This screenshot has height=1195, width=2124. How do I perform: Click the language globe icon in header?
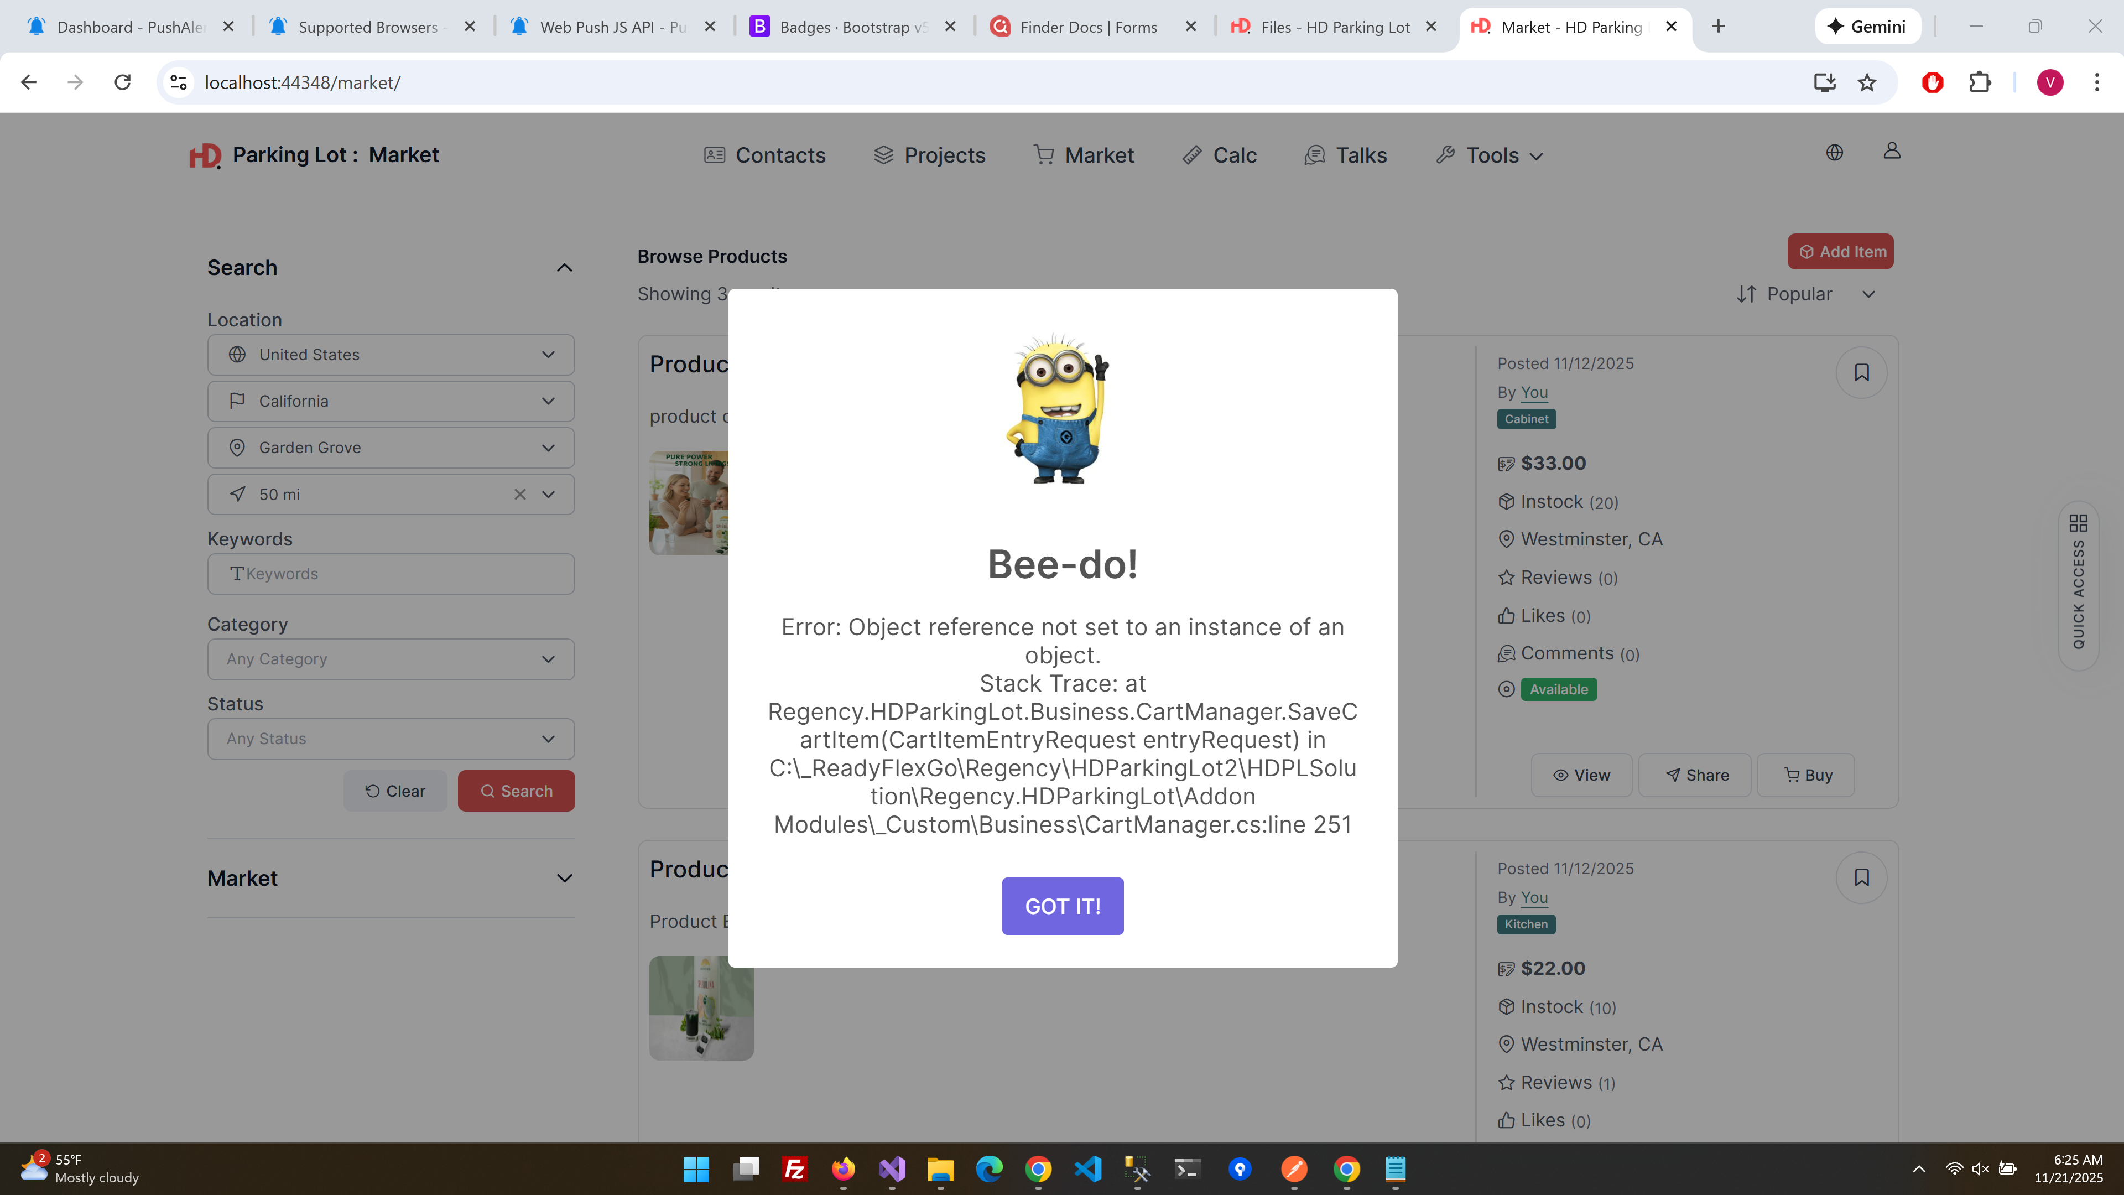click(x=1834, y=153)
